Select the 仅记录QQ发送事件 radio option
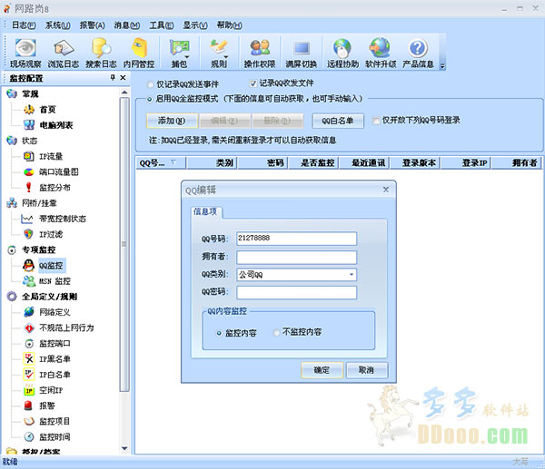Screen dimensions: 545x469 tap(150, 84)
